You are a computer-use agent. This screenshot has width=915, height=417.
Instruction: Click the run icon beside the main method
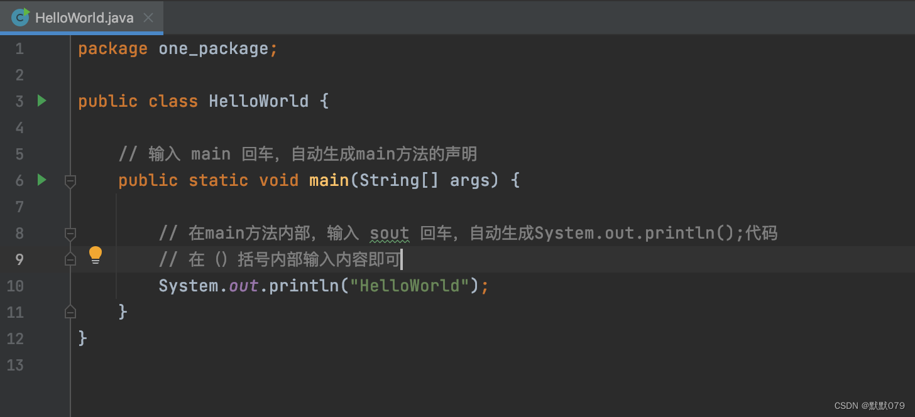41,180
